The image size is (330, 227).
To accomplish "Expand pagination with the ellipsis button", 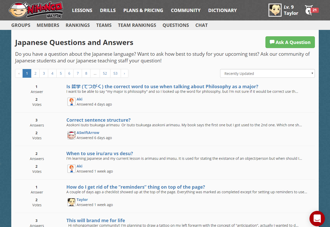I will pos(95,73).
